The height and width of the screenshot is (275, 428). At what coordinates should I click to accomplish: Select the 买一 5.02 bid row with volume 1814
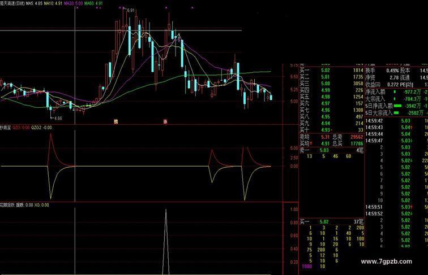(331, 70)
